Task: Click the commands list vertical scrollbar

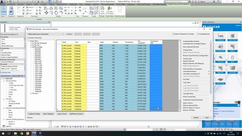Action: coord(211,76)
